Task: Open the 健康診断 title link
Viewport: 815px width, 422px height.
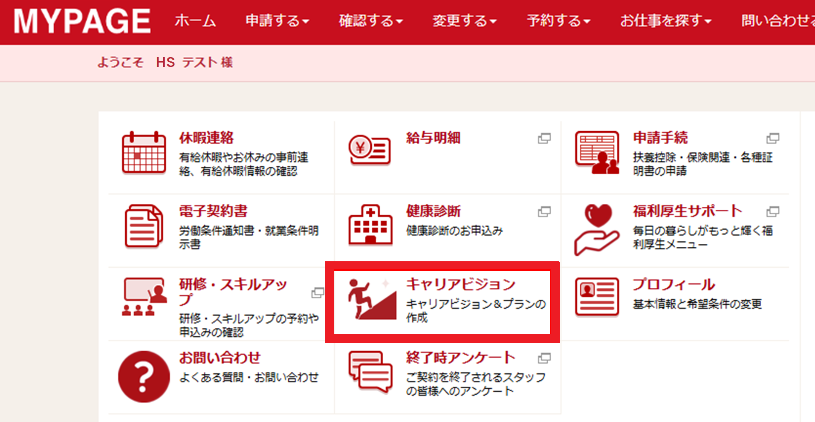Action: 433,211
